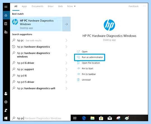The image size is (151, 124).
Task: Click the app title in the details pane
Action: click(x=109, y=36)
